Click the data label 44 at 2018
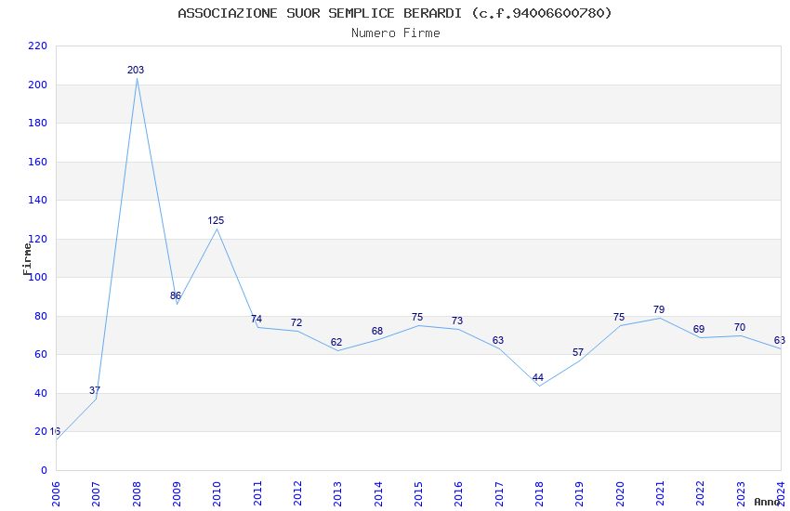Image resolution: width=790 pixels, height=511 pixels. pyautogui.click(x=537, y=377)
